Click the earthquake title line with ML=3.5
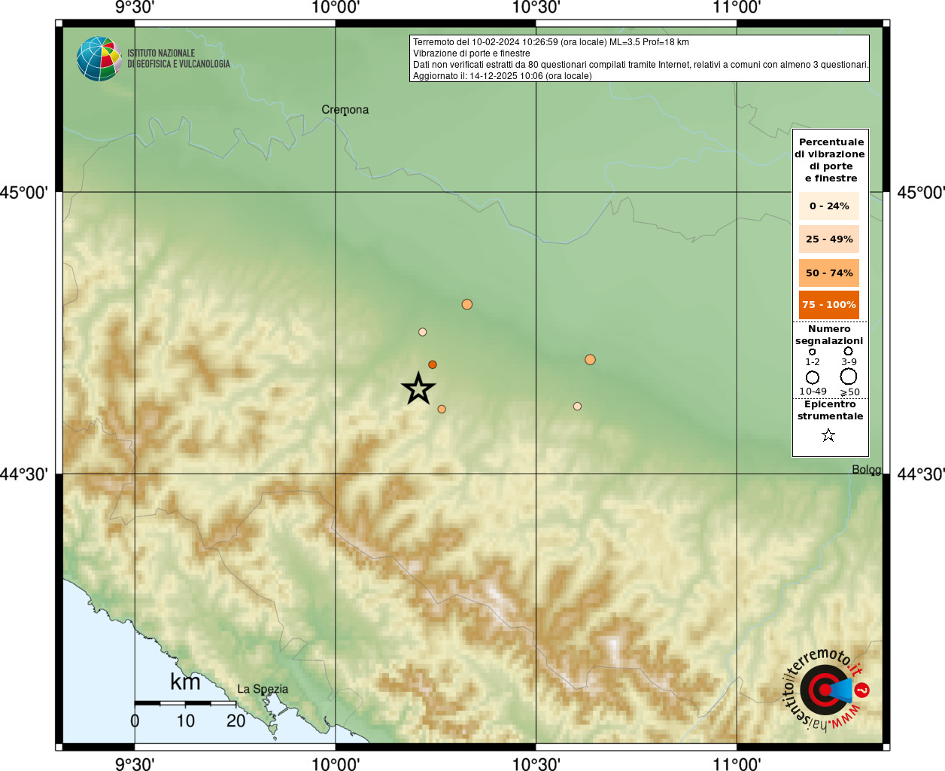945x771 pixels. coord(551,42)
